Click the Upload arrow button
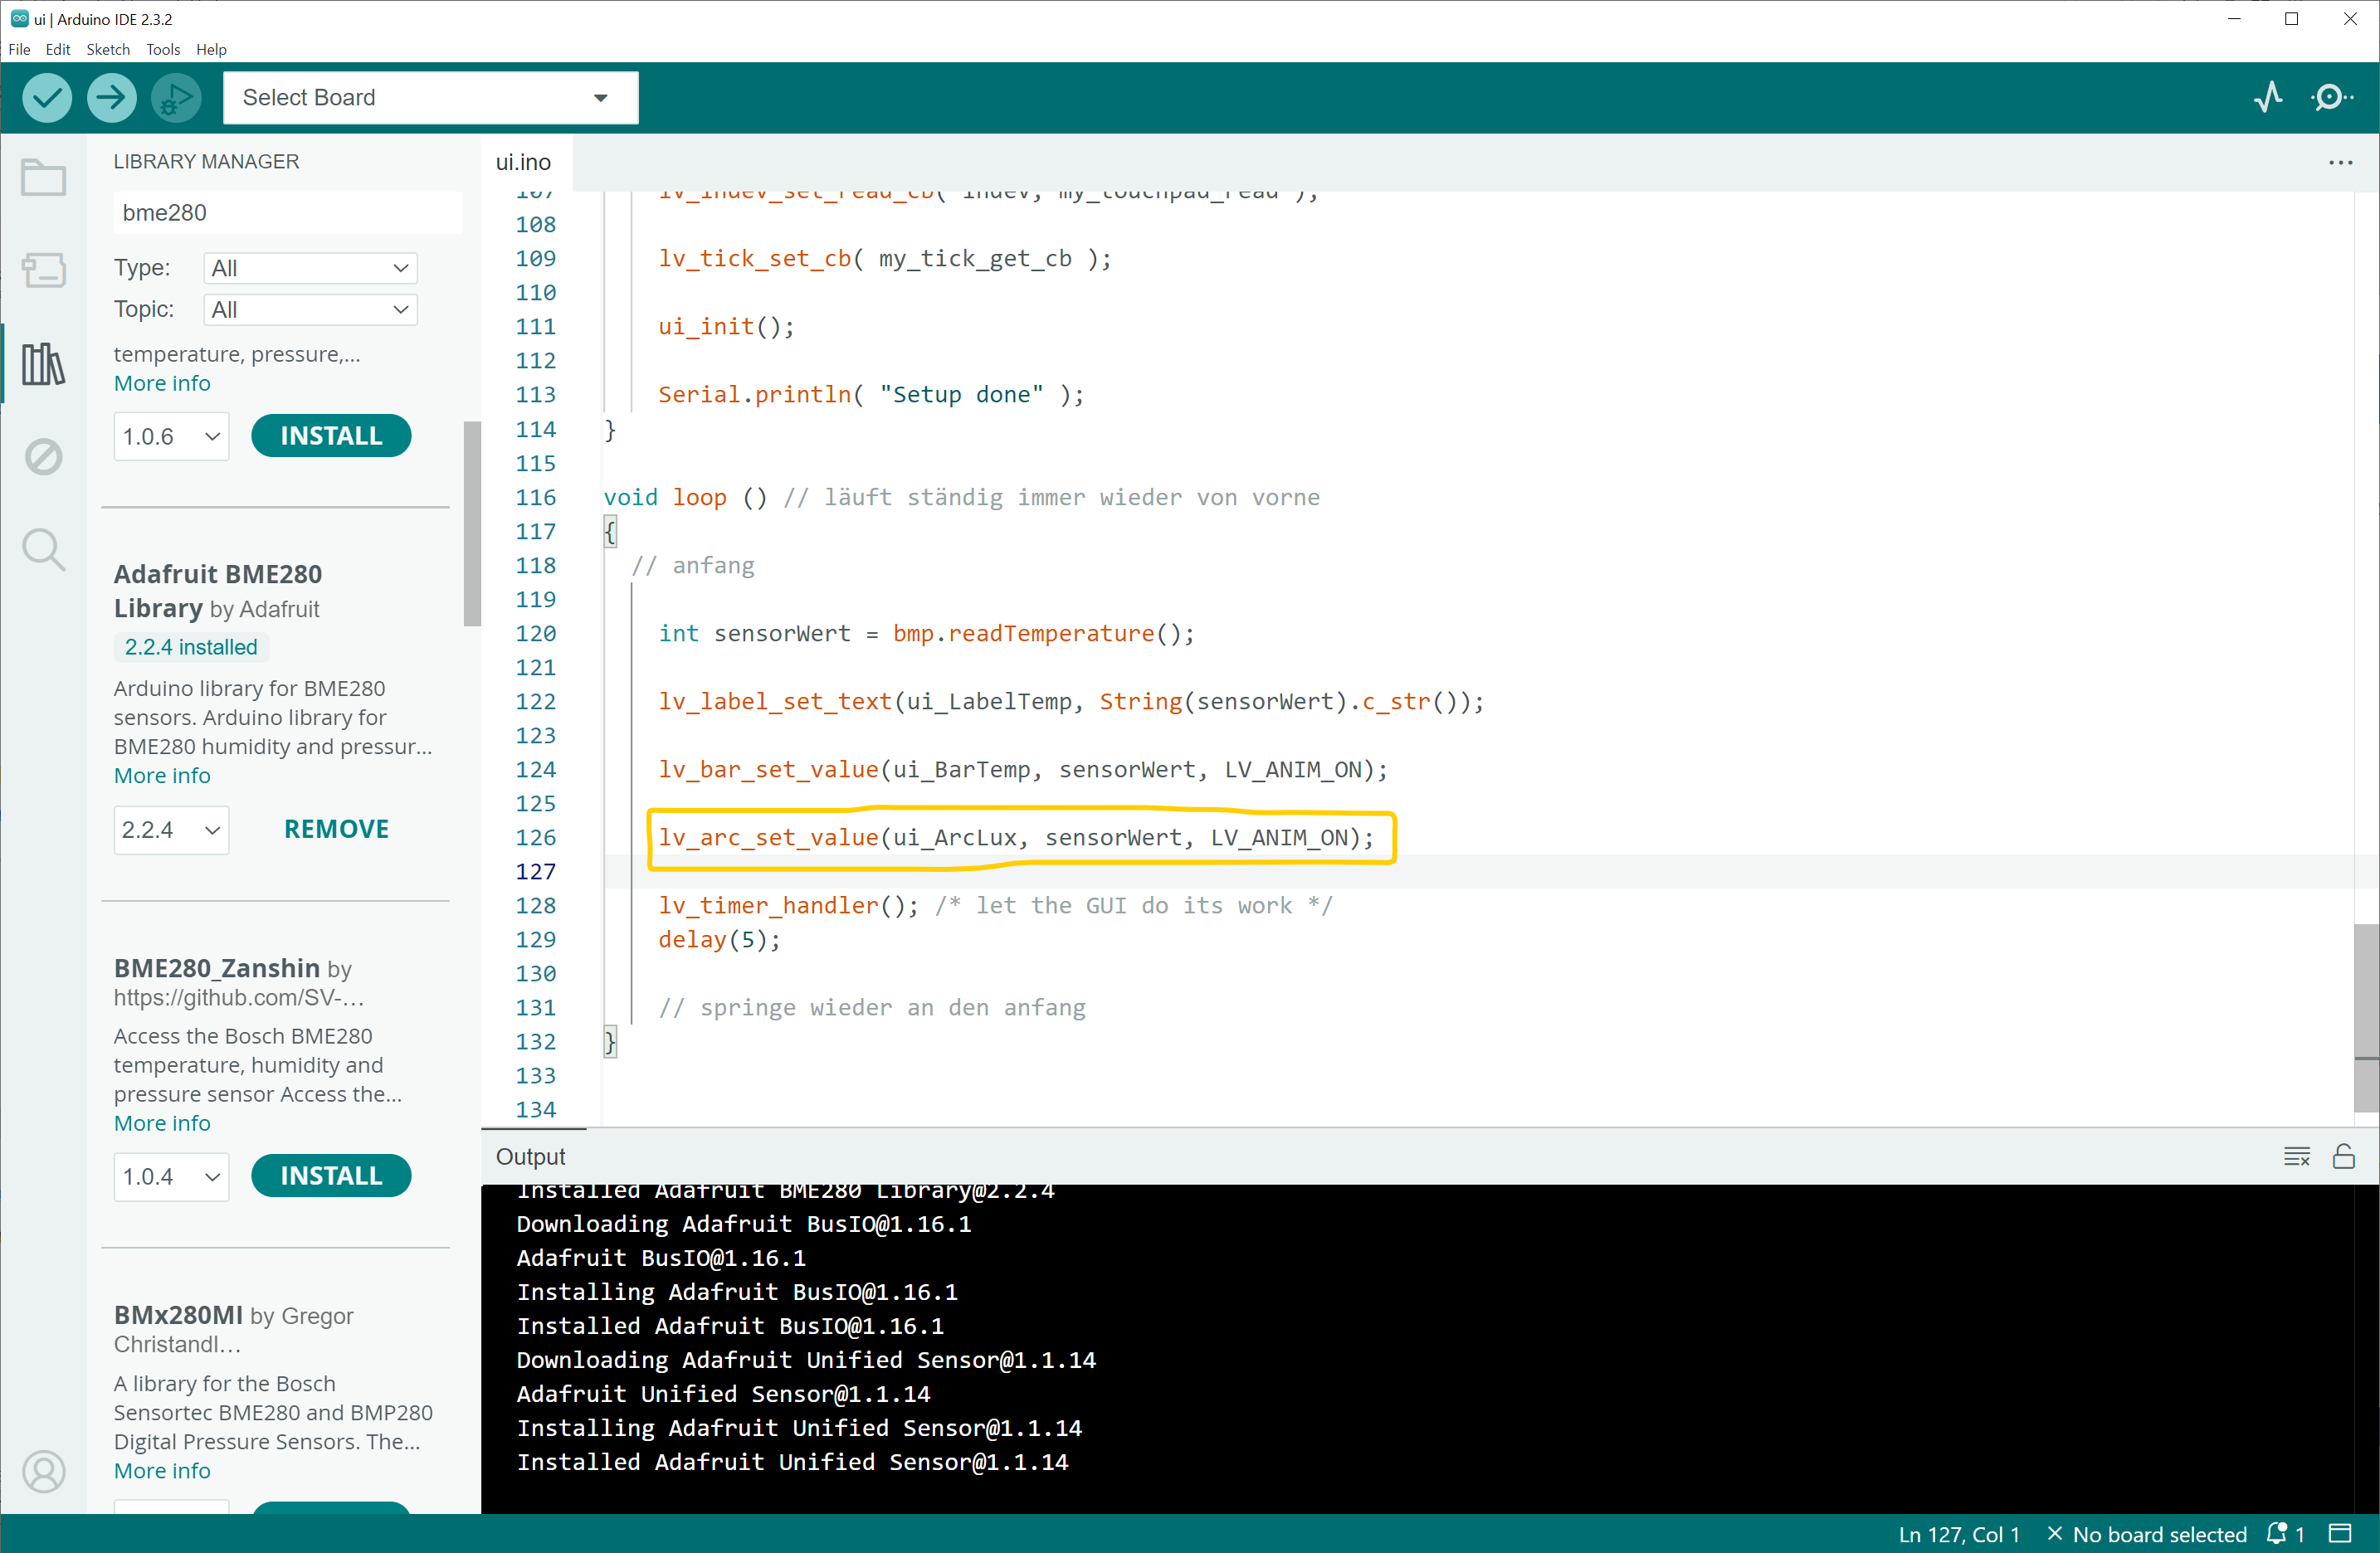The image size is (2380, 1553). (x=111, y=98)
